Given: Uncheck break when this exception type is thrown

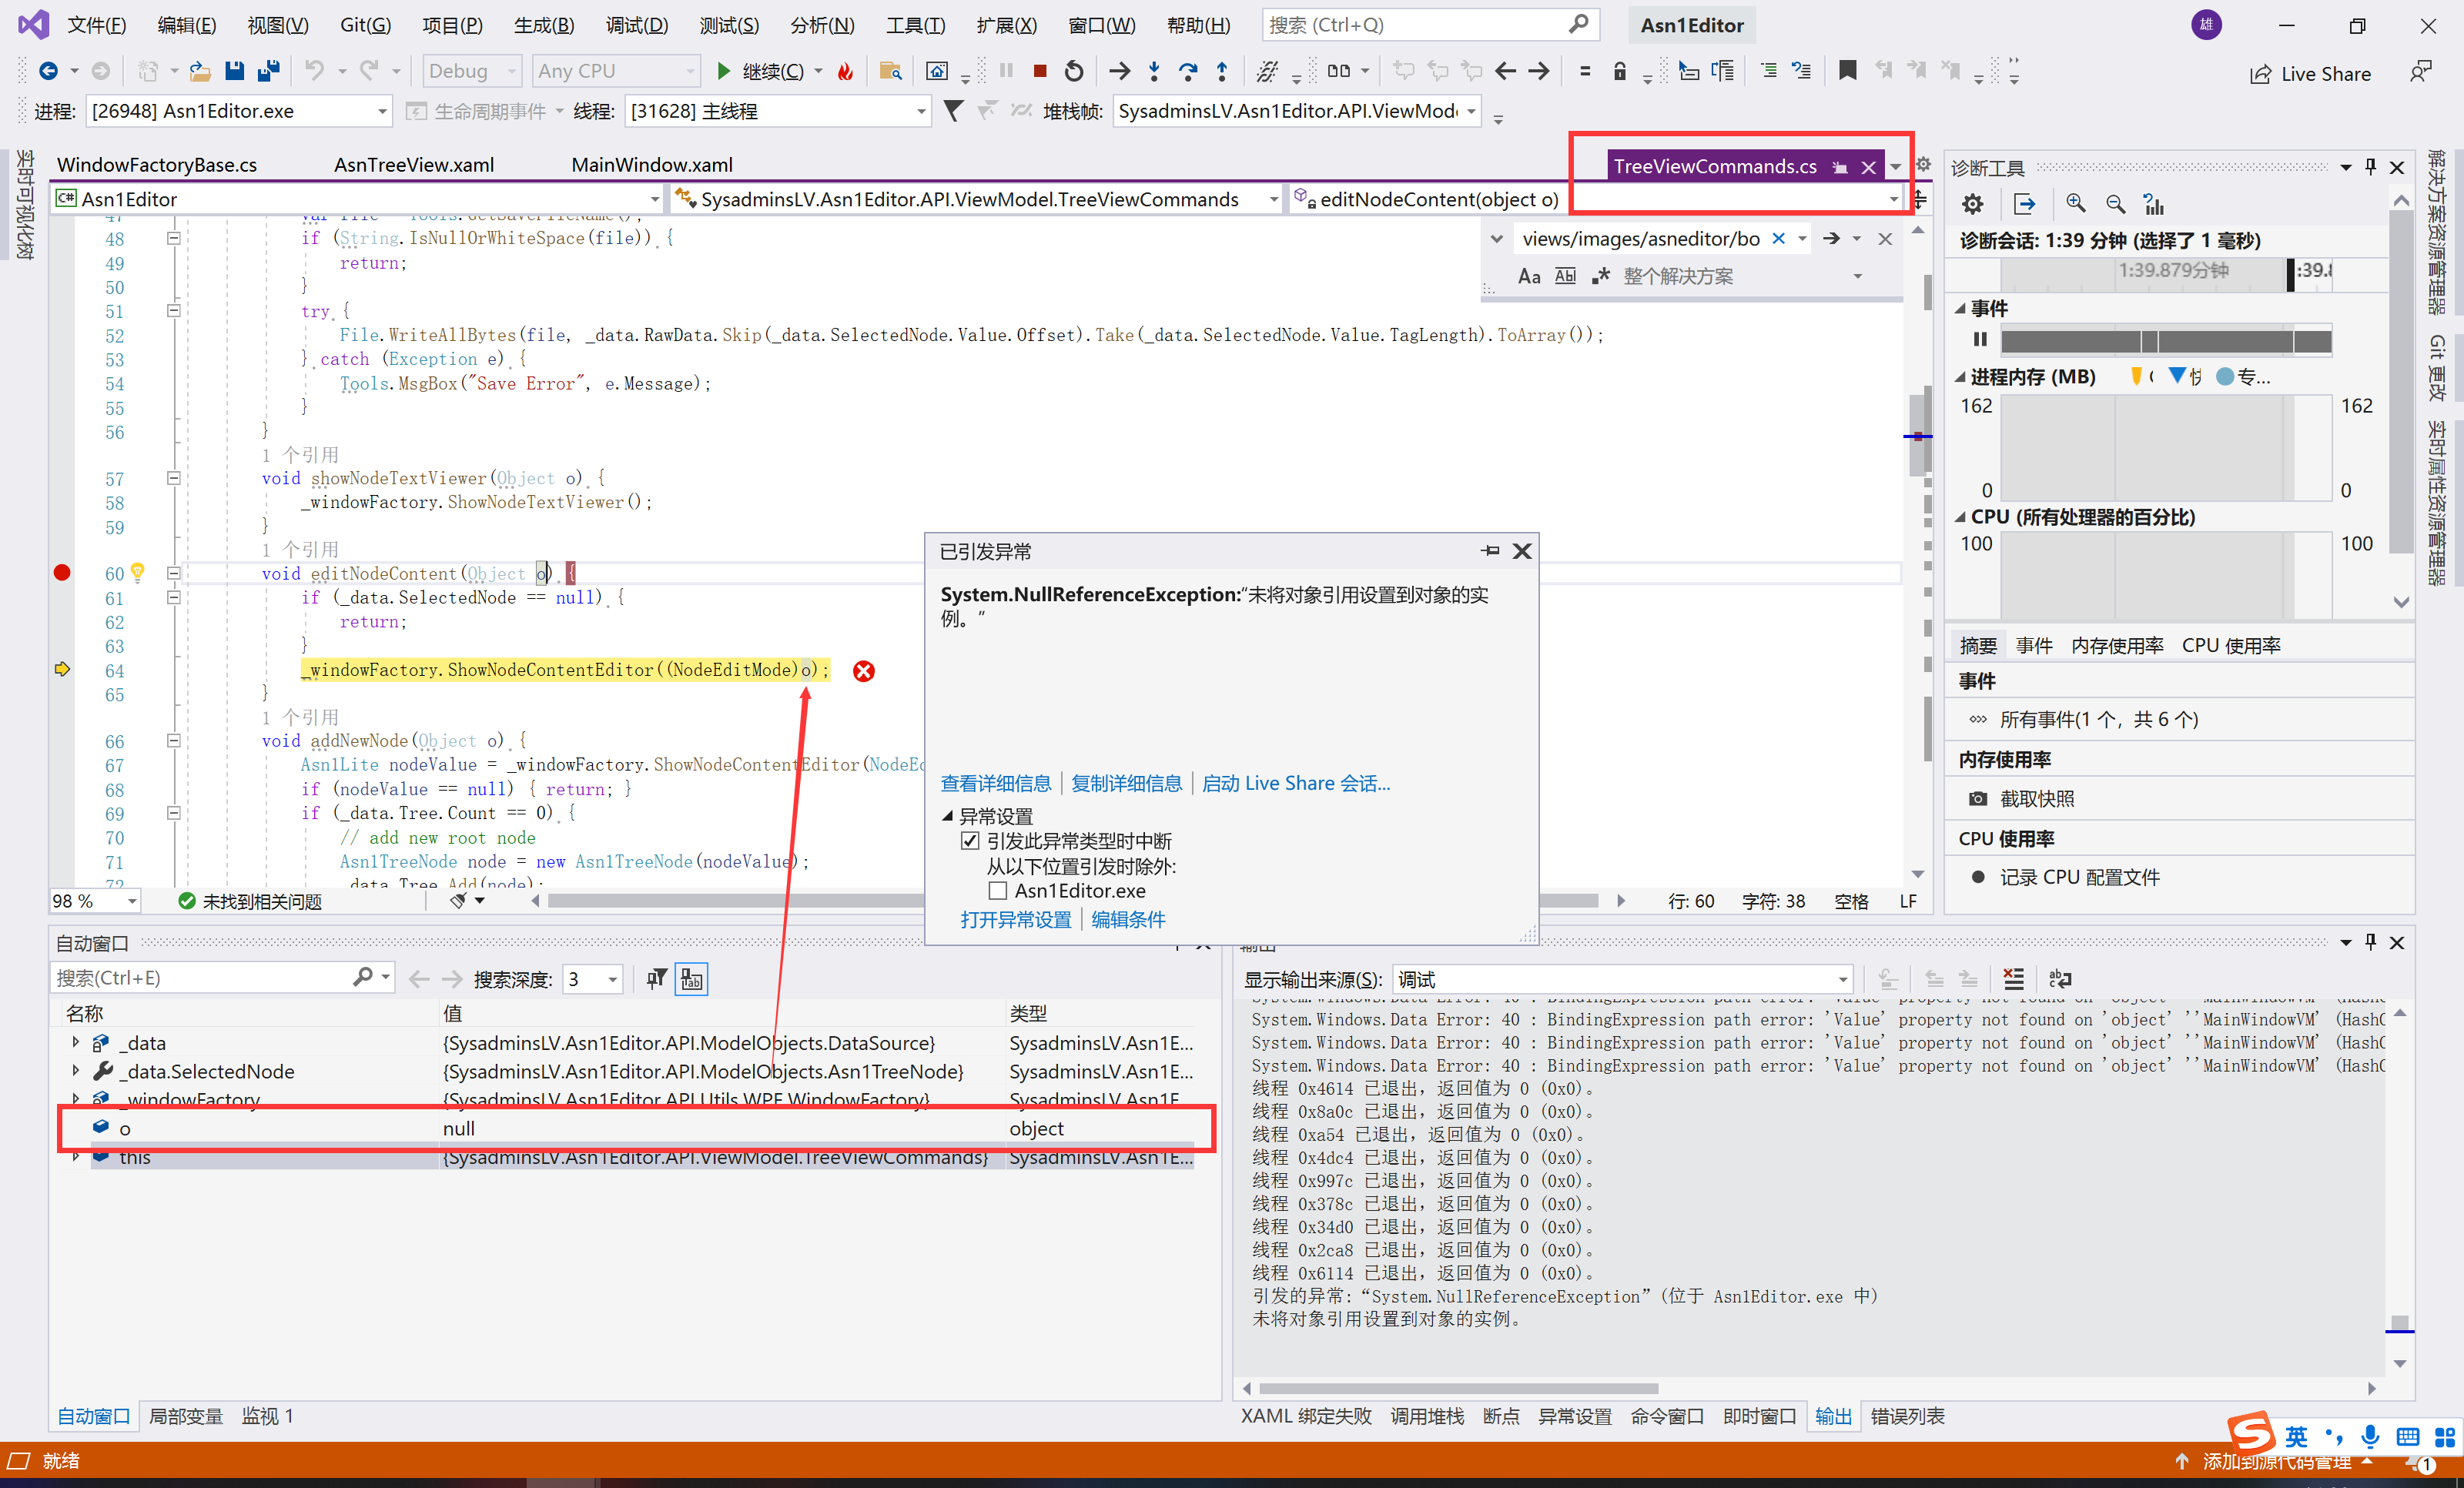Looking at the screenshot, I should coord(969,841).
